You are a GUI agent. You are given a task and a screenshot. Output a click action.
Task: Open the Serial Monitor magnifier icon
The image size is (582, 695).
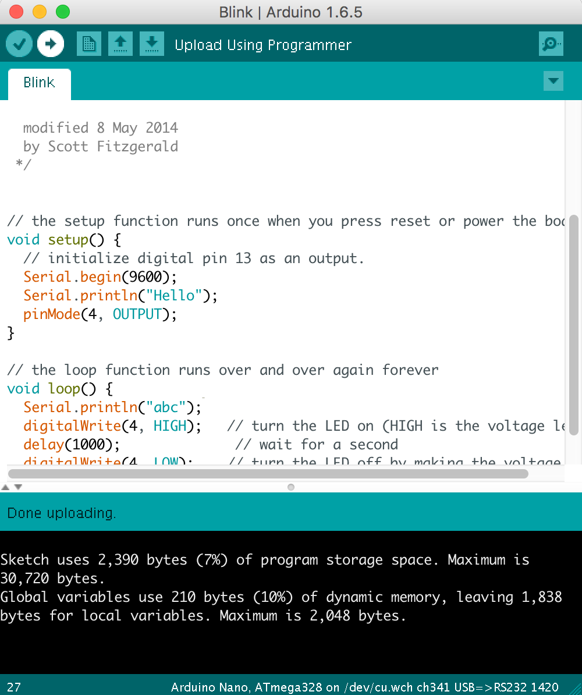(x=551, y=44)
